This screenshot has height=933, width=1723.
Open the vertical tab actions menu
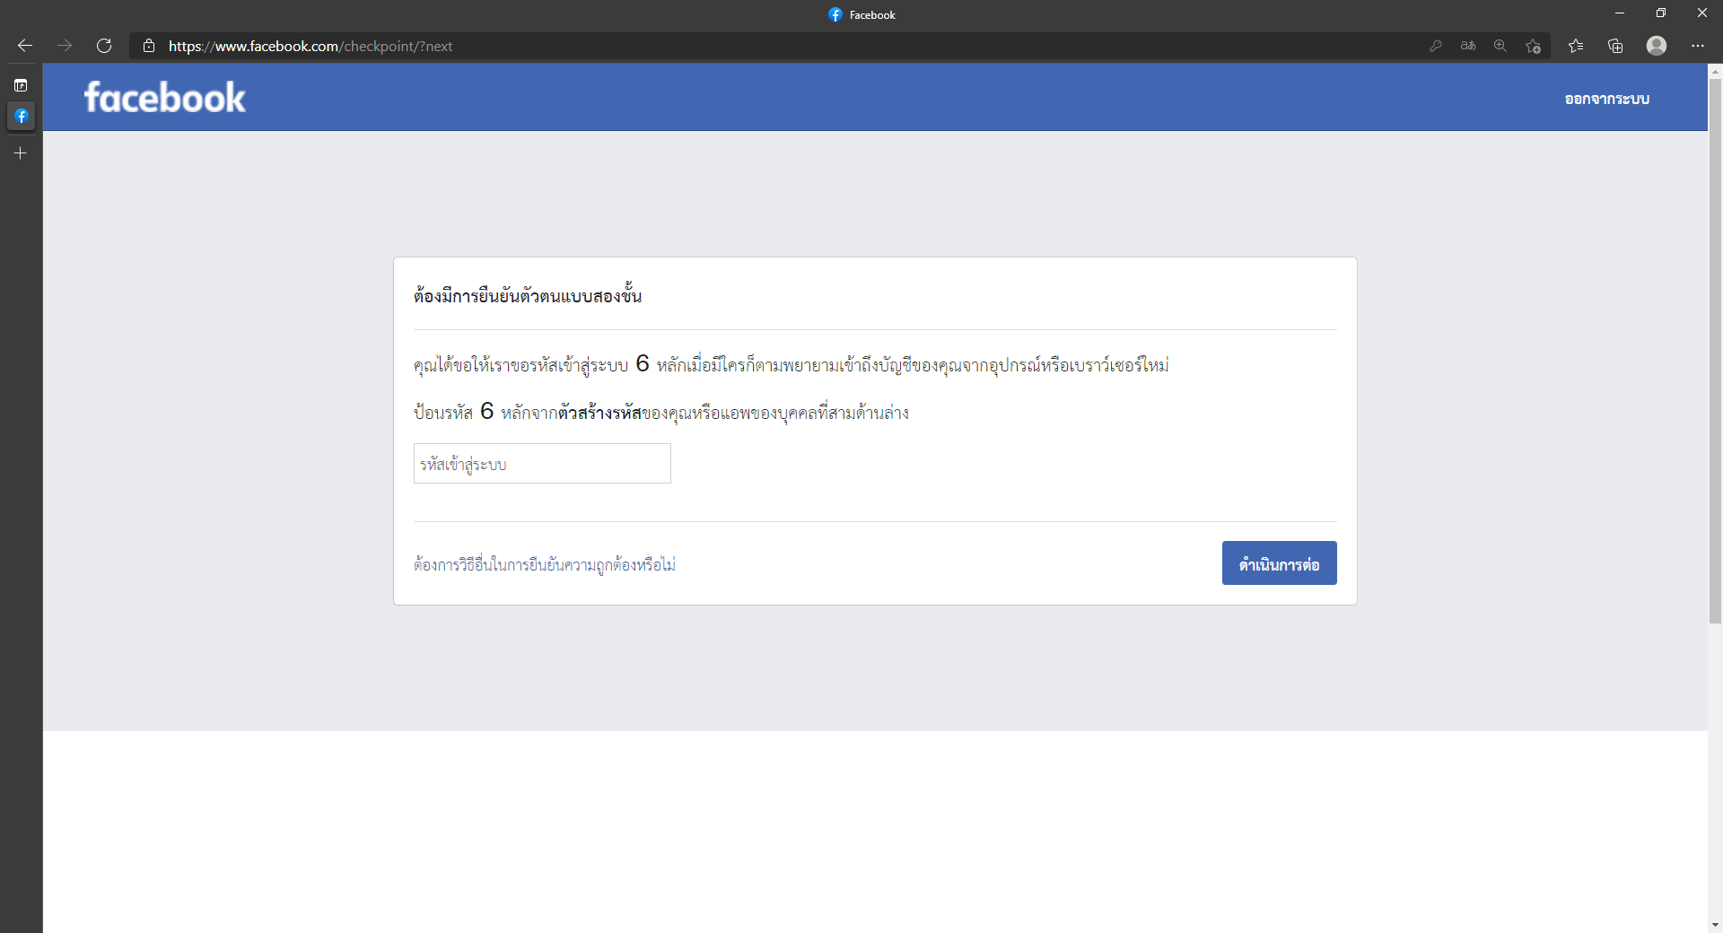point(21,85)
